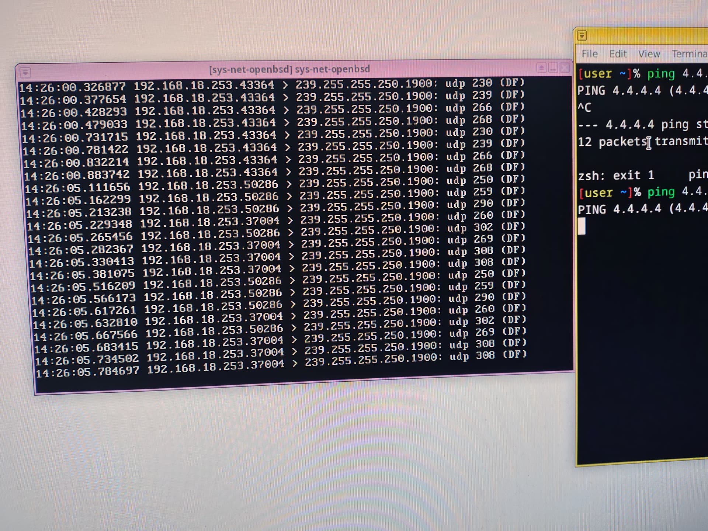This screenshot has height=531, width=708.
Task: Click timestamp 14:26:05.734502 in the tcpdump output
Action: point(87,360)
